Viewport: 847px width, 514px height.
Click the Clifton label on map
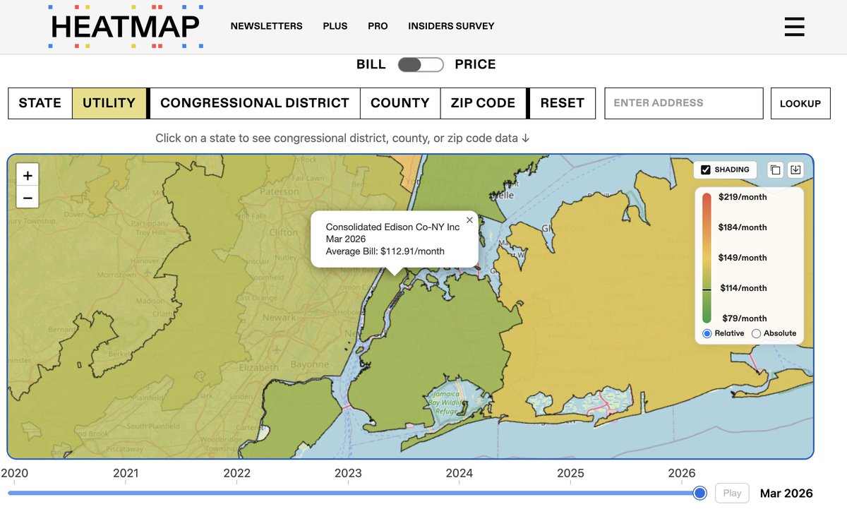click(x=284, y=232)
